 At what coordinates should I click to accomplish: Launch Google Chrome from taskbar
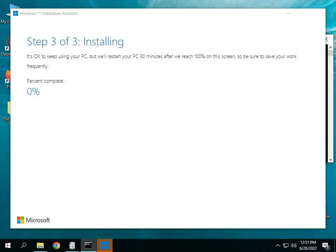tap(56, 245)
